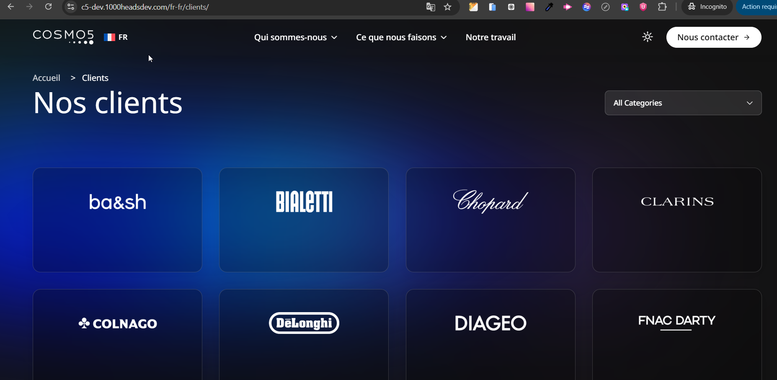Image resolution: width=777 pixels, height=380 pixels.
Task: Click the browser back arrow
Action: (x=11, y=7)
